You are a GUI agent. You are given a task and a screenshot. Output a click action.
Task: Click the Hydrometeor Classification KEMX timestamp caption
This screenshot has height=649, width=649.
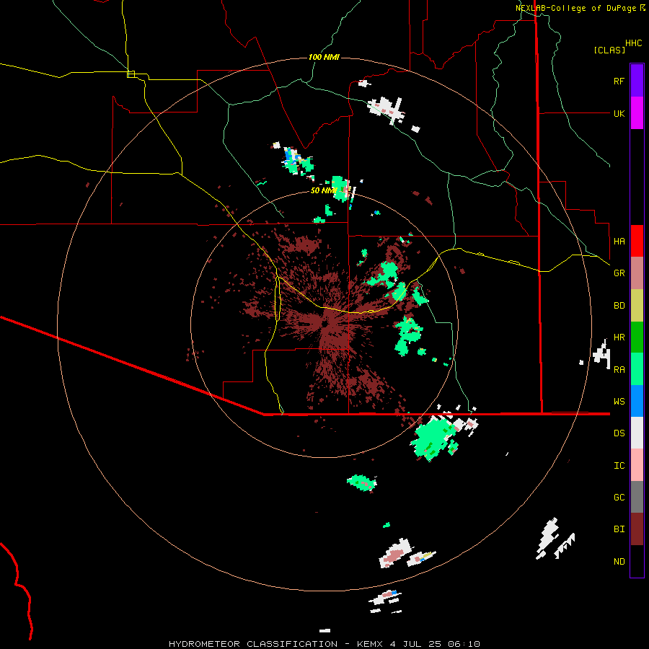pos(324,644)
